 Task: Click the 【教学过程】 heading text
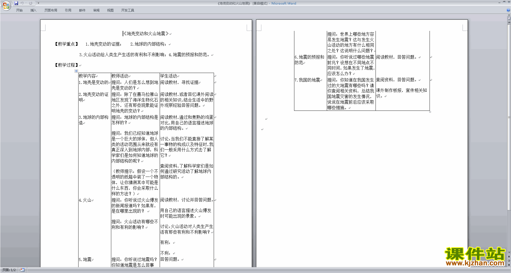point(67,65)
